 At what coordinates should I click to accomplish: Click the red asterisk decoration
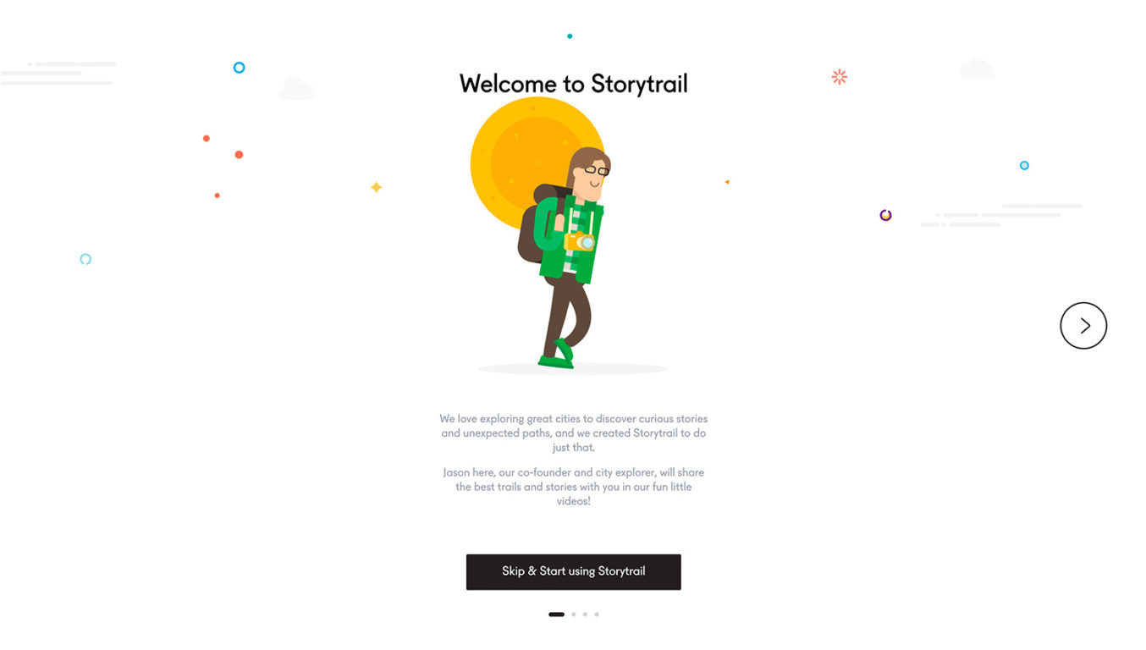(x=839, y=77)
